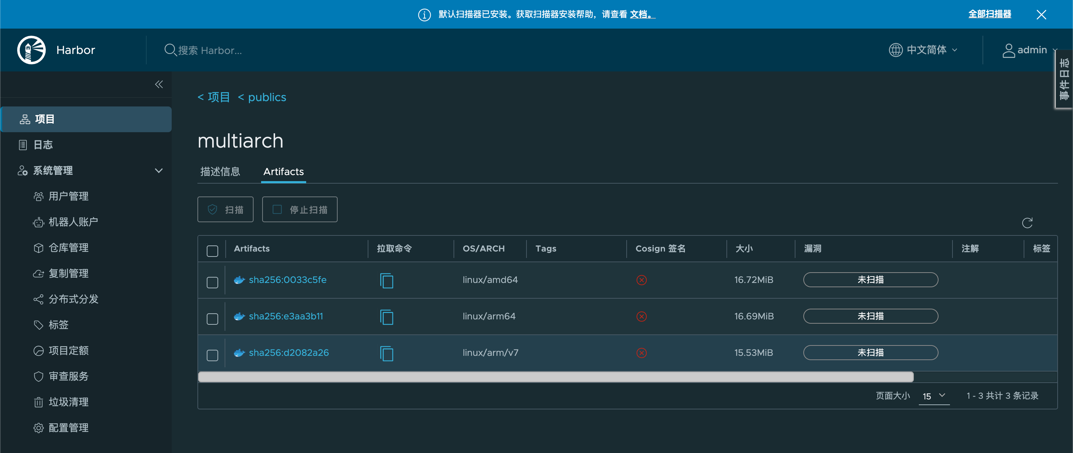1073x453 pixels.
Task: Click the Tags column header
Action: (x=546, y=248)
